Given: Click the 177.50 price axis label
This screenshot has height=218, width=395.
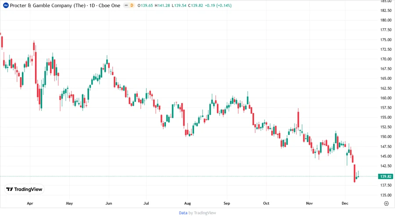Looking at the screenshot, I should (x=386, y=30).
